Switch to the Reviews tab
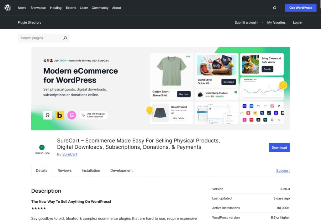 (64, 170)
